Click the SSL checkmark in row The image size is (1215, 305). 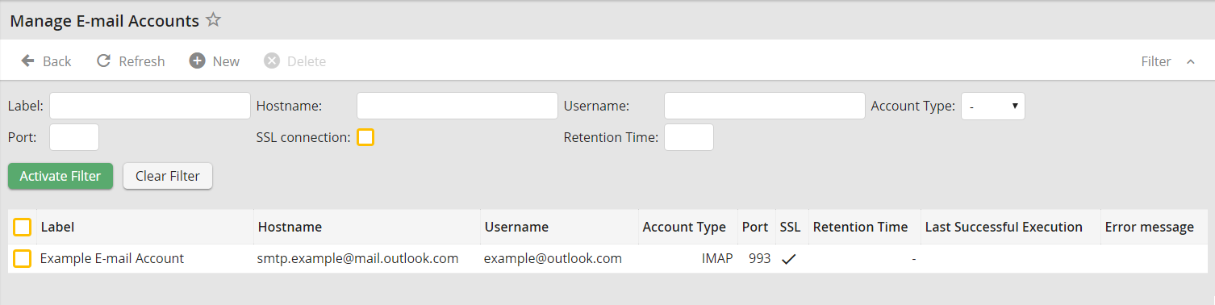click(789, 259)
